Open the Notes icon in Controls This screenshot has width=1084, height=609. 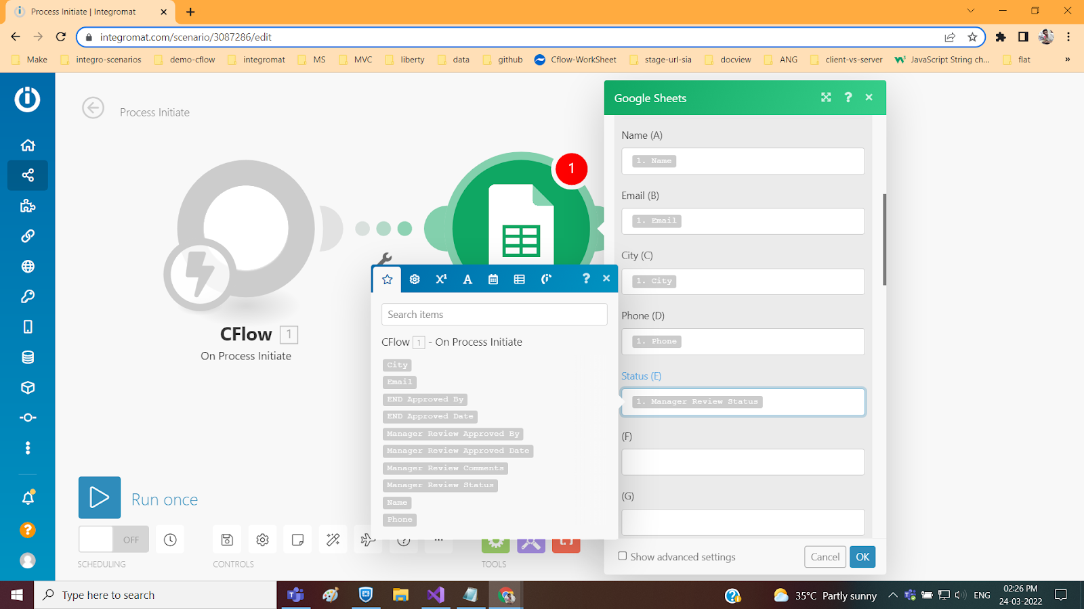297,539
